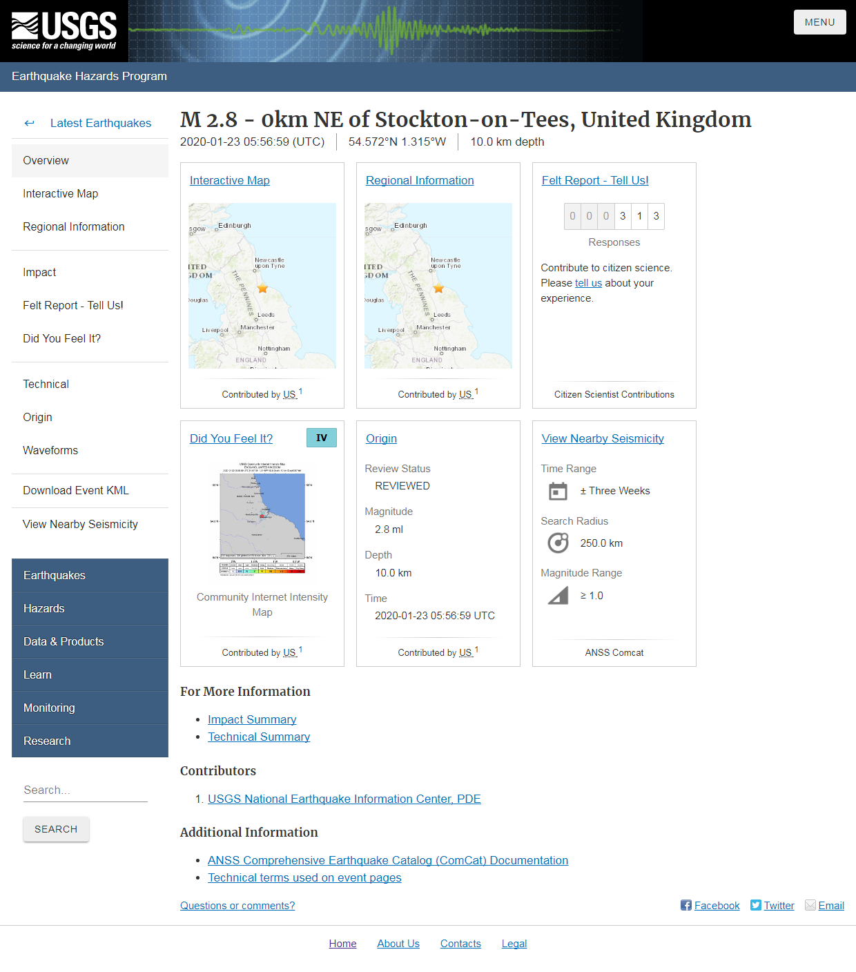Open Technical terms used on event pages
This screenshot has height=972, width=856.
[304, 877]
